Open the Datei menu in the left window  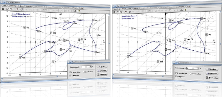(x=5, y=6)
